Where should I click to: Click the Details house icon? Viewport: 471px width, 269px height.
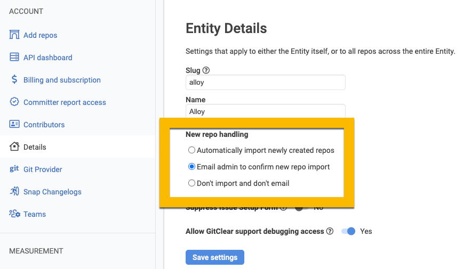point(14,147)
